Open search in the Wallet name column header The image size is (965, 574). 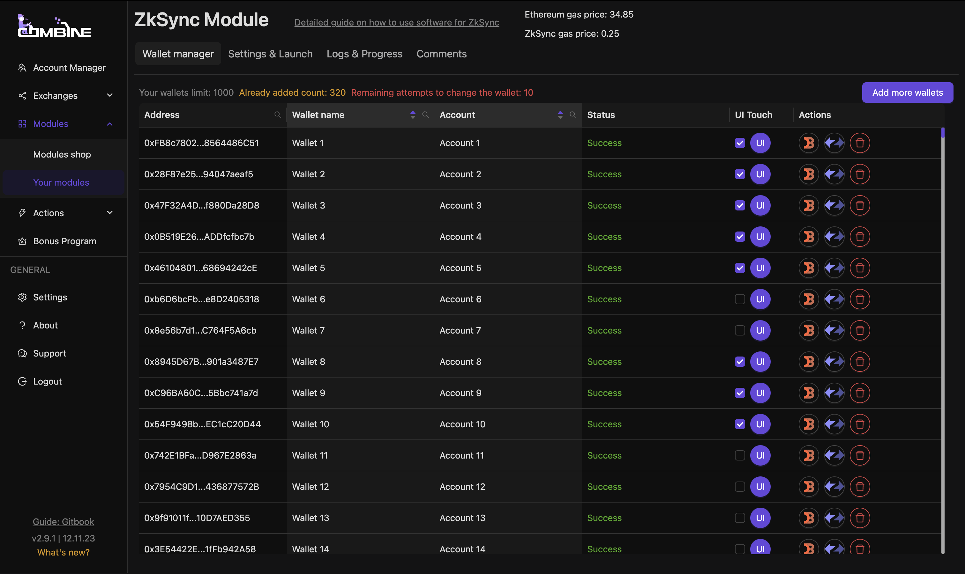pos(425,114)
